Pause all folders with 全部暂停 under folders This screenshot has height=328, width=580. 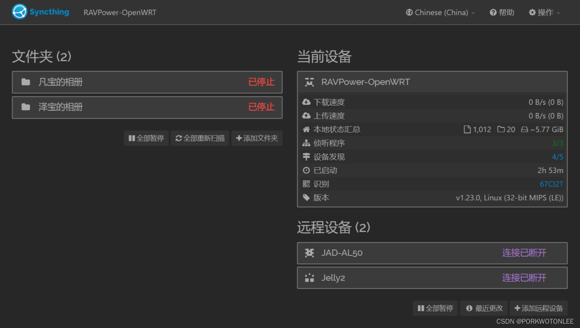click(x=146, y=138)
